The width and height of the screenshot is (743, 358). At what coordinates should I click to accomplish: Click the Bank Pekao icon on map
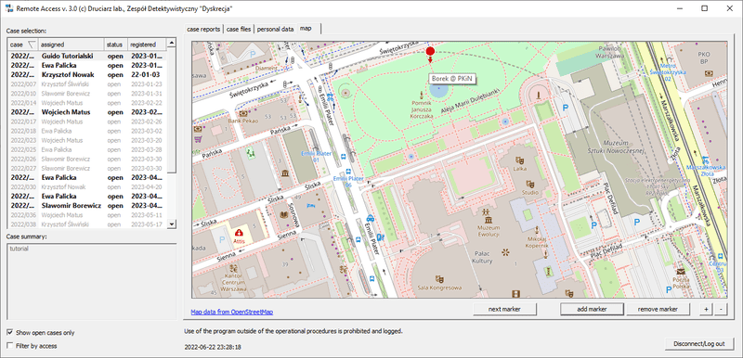pos(242,113)
